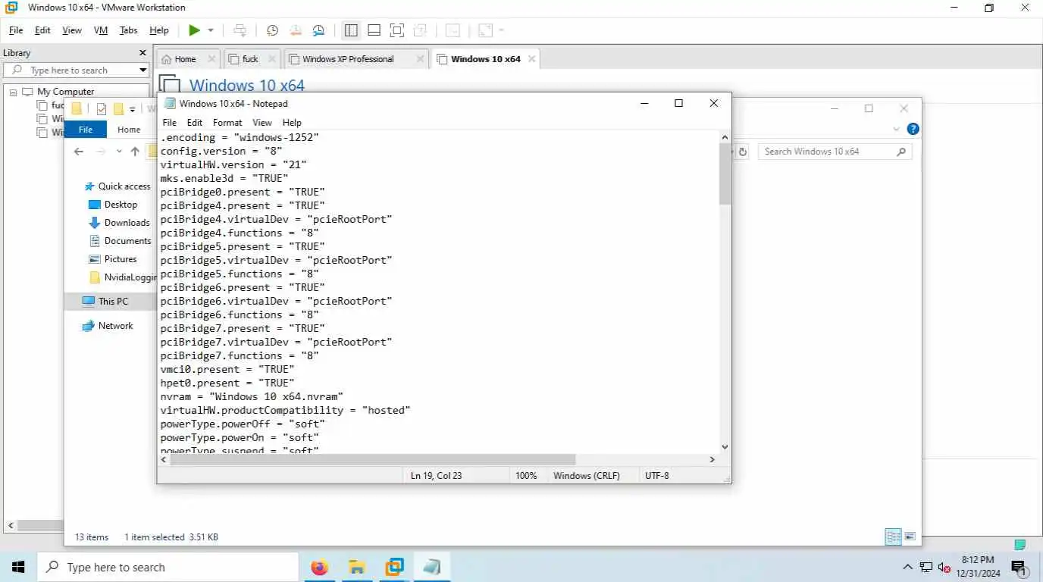Toggle the library sidebar view icon
The height and width of the screenshot is (582, 1043).
[351, 30]
